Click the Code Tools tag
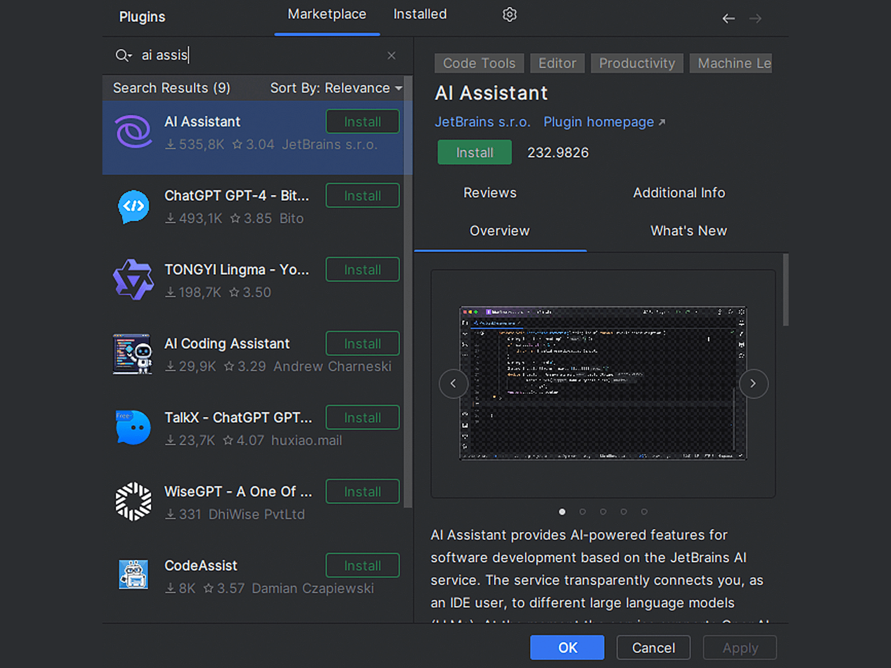Viewport: 891px width, 668px height. [x=478, y=63]
